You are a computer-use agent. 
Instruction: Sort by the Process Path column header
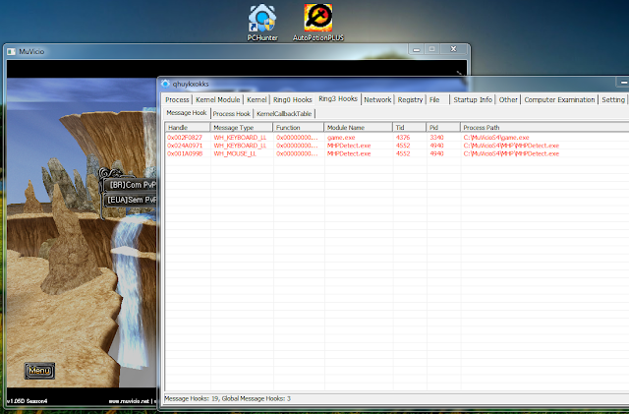coord(544,127)
